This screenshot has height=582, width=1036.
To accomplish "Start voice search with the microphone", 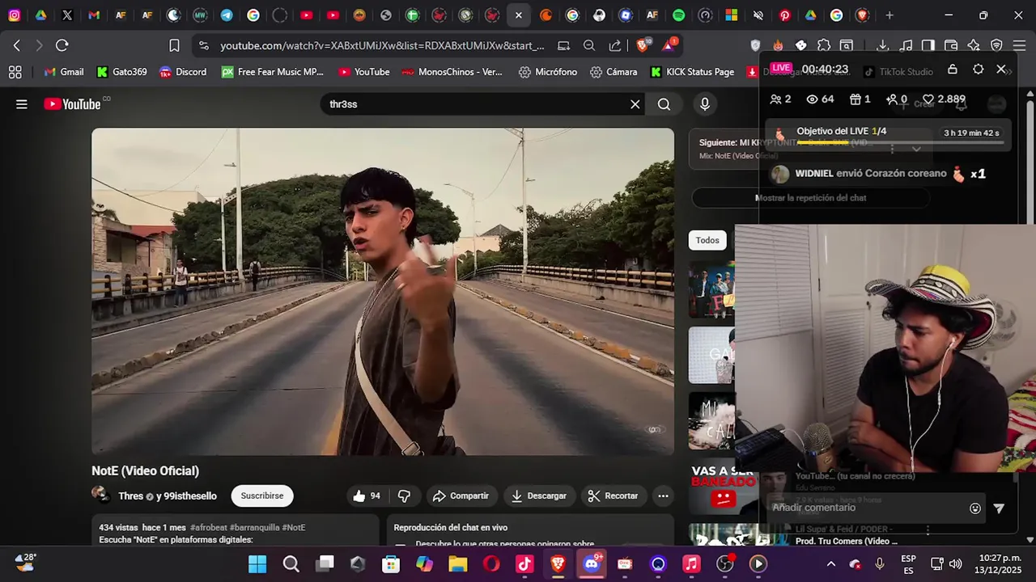I will point(705,104).
